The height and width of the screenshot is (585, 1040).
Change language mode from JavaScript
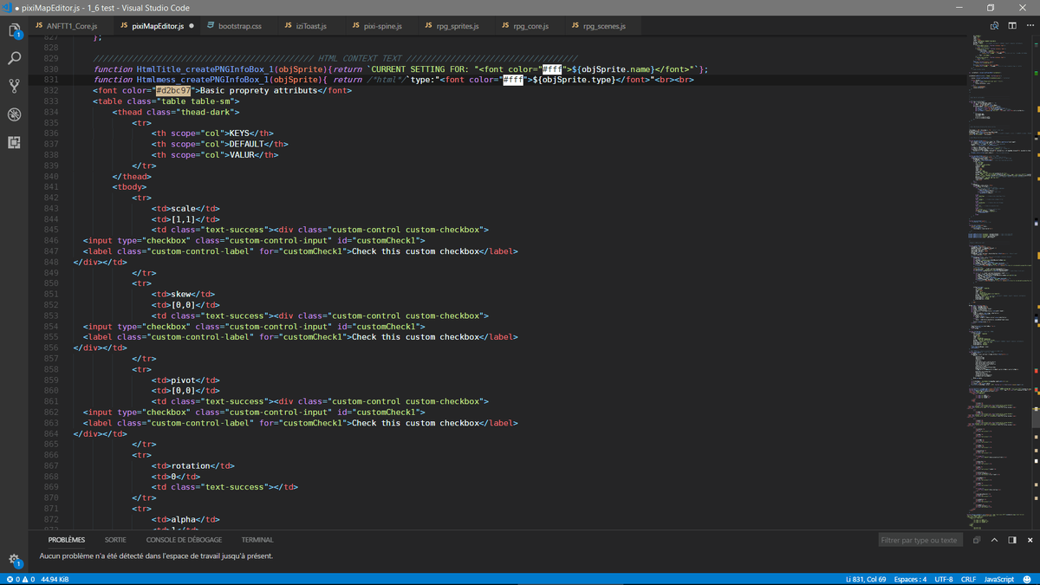[998, 579]
